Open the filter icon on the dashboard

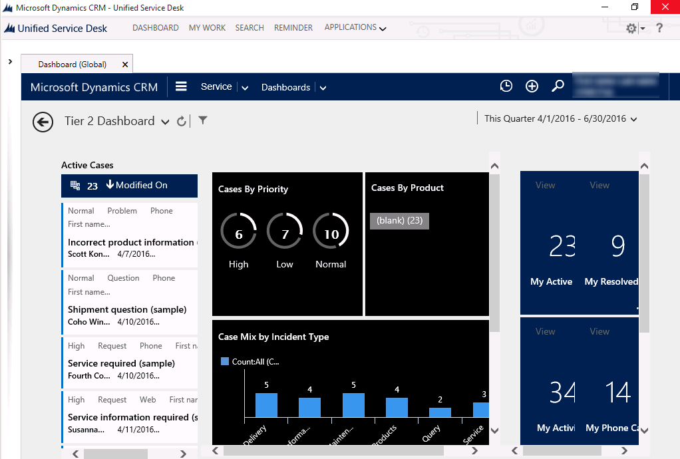point(202,121)
